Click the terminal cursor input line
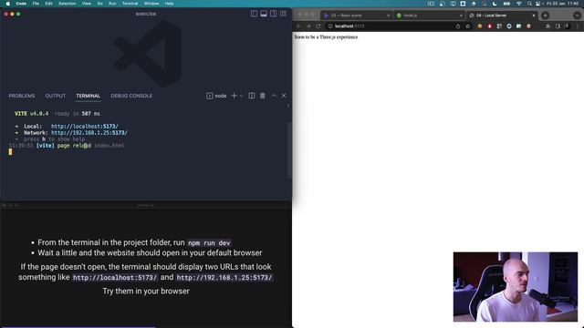 click(x=10, y=152)
